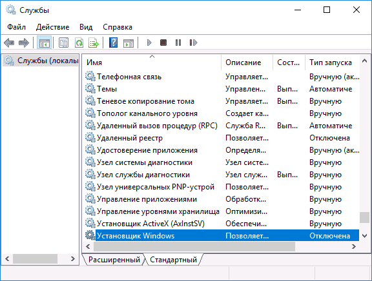
Task: Click Автоматиче start type in Темы row
Action: click(331, 89)
